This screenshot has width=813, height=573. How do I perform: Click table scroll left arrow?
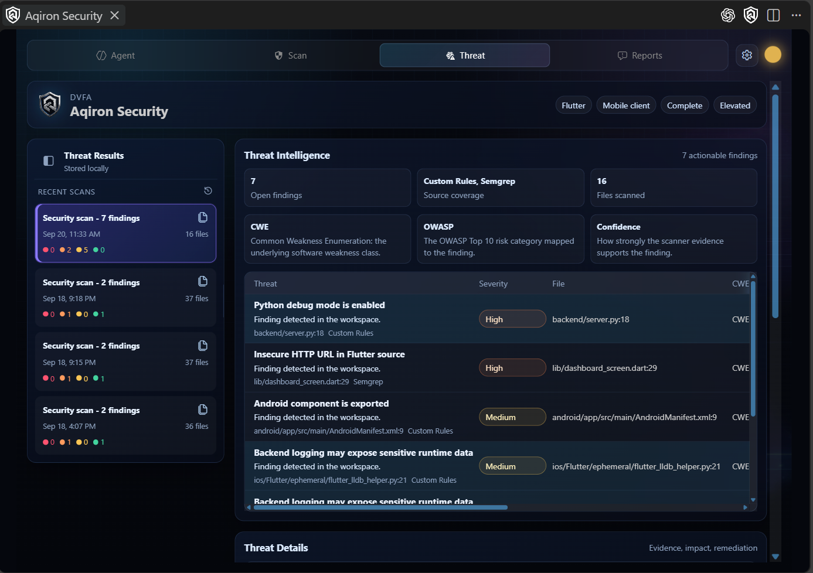[249, 507]
